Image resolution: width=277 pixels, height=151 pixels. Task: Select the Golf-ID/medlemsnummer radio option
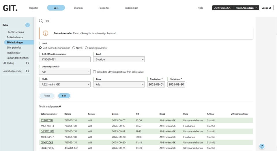click(x=40, y=48)
